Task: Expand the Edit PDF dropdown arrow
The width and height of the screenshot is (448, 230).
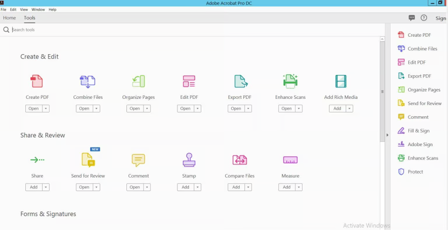Action: (x=198, y=108)
